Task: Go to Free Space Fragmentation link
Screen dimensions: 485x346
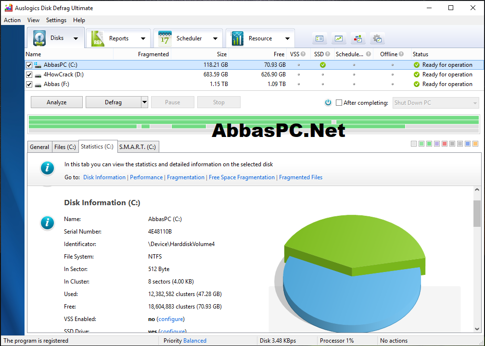Action: pos(242,177)
